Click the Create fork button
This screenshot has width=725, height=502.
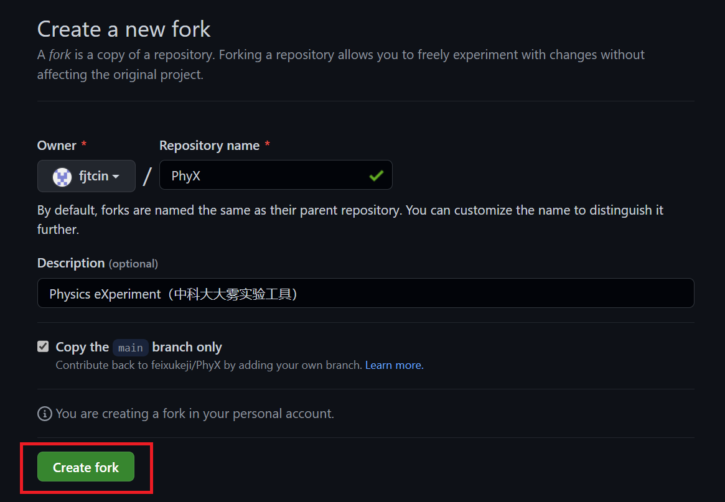click(x=86, y=467)
